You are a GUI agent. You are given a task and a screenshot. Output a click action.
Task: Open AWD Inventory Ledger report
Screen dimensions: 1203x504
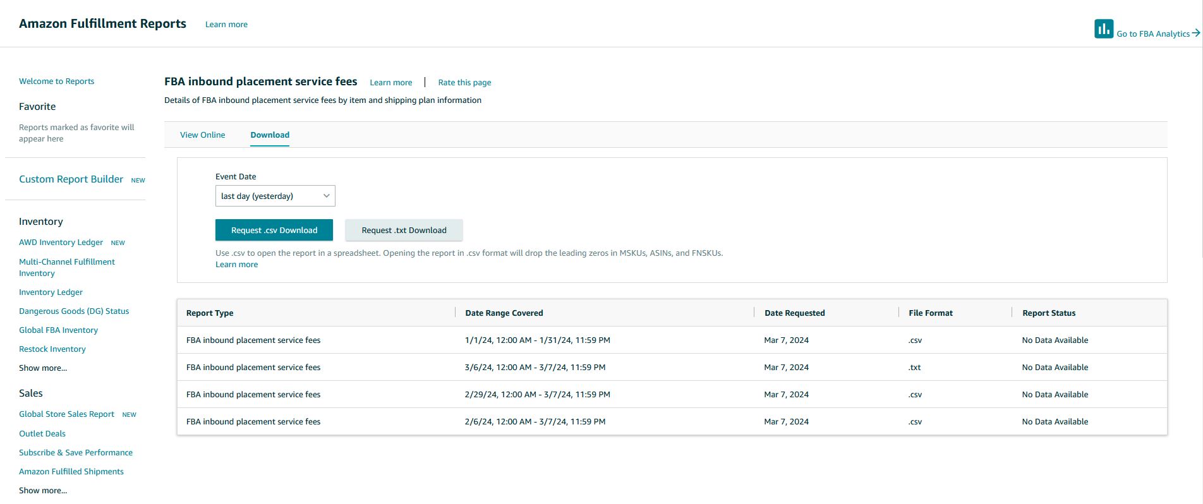click(61, 243)
